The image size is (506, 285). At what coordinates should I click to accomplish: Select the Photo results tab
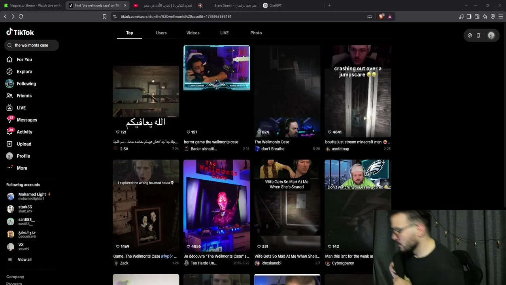tap(256, 33)
